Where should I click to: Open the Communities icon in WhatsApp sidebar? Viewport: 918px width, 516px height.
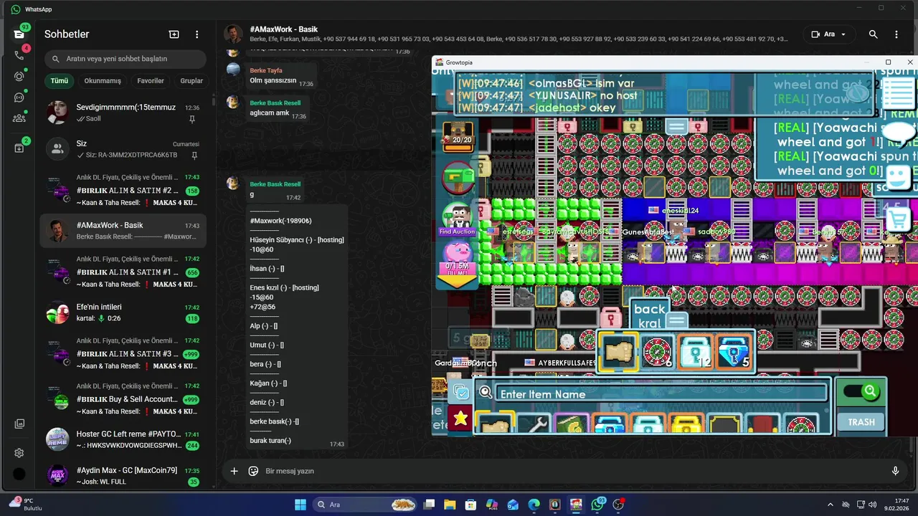pos(19,118)
